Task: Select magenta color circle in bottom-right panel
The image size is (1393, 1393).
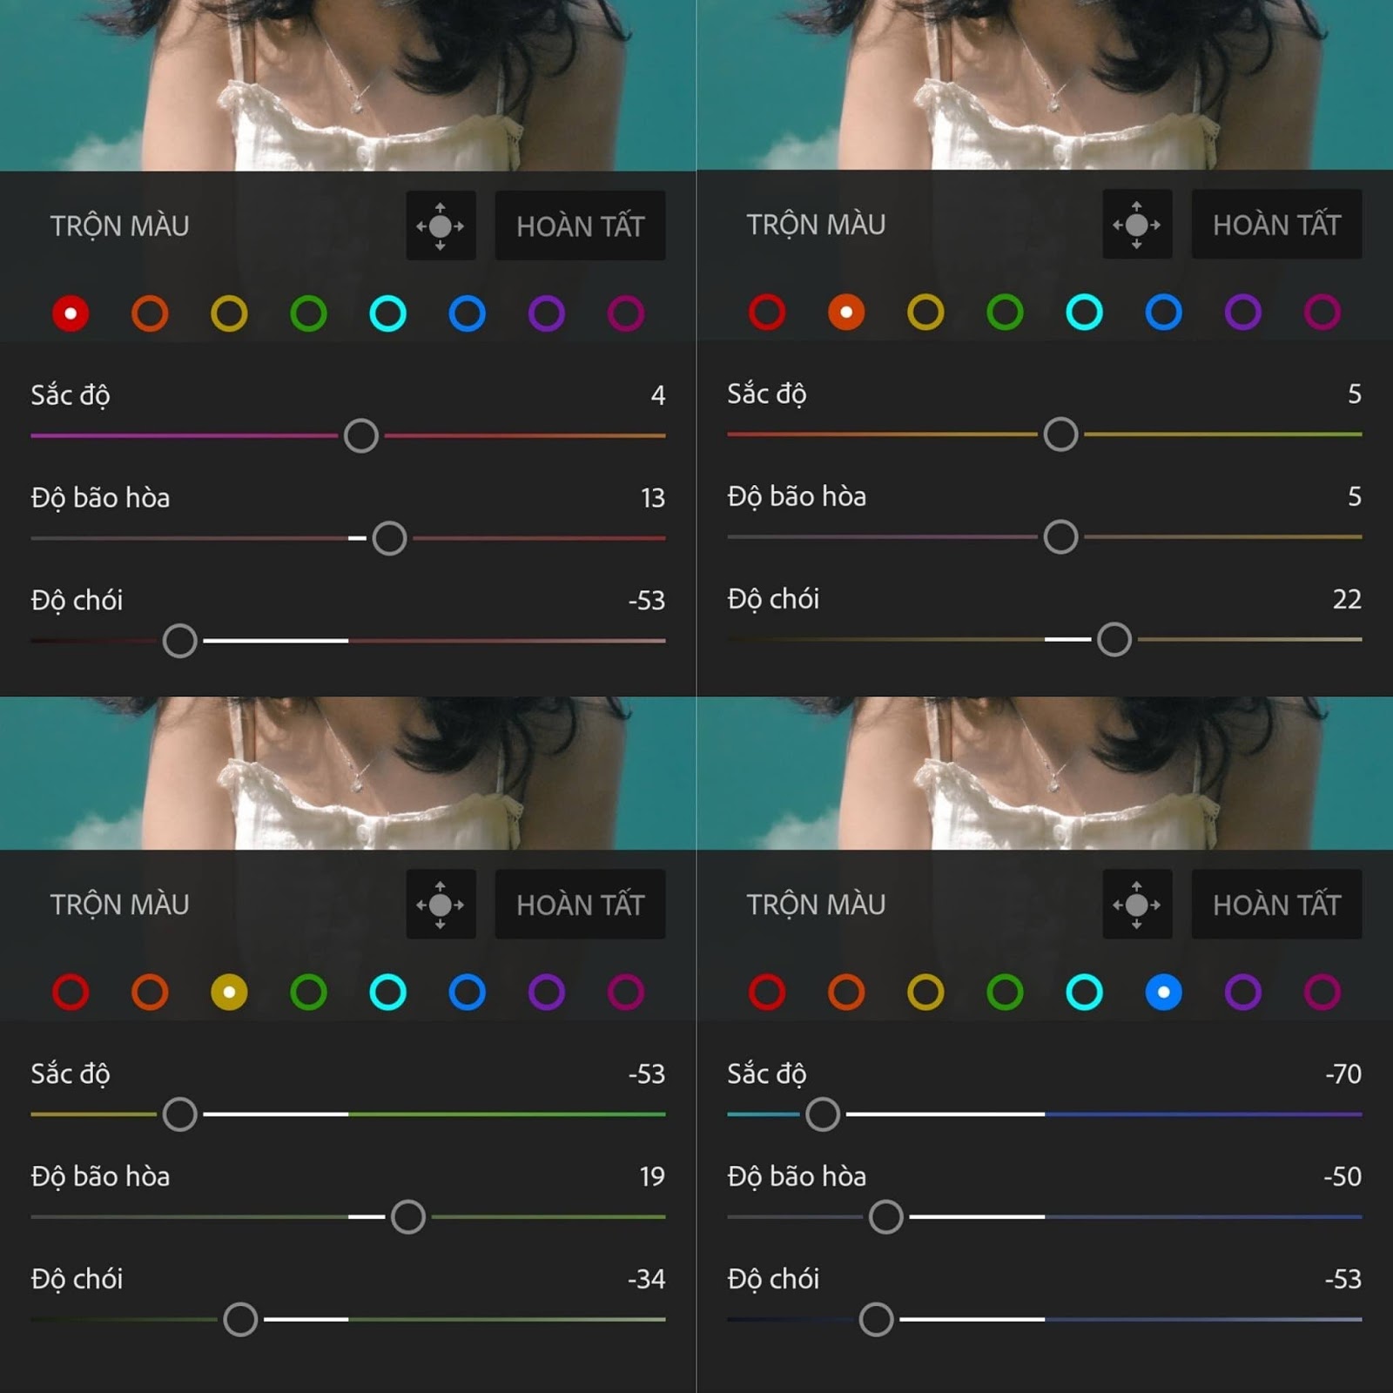Action: (1322, 992)
